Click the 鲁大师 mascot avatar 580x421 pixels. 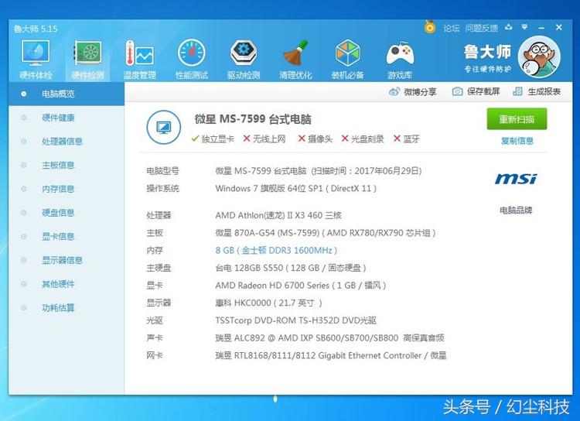[539, 56]
